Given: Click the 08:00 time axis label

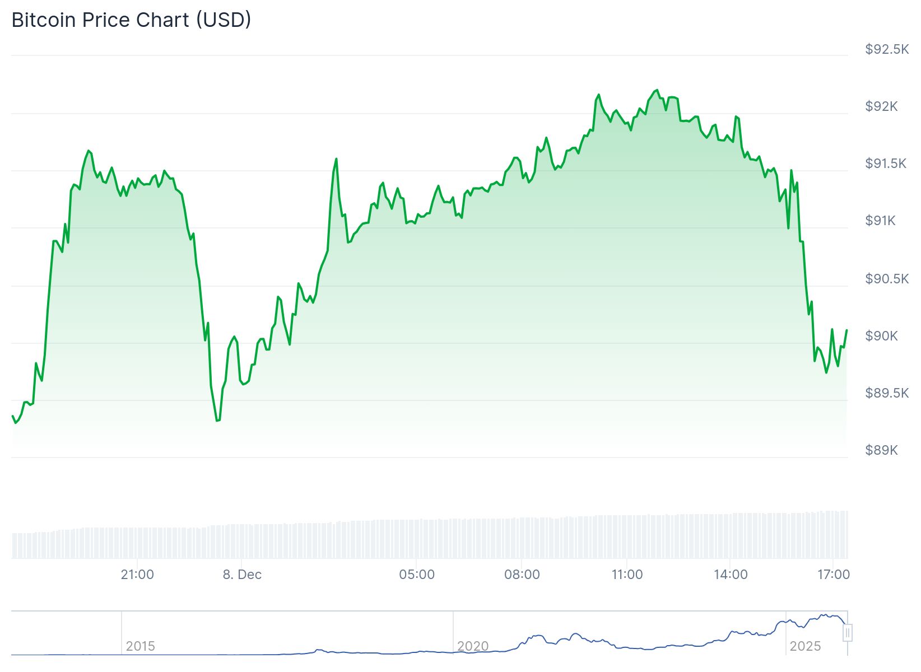Looking at the screenshot, I should coord(522,575).
